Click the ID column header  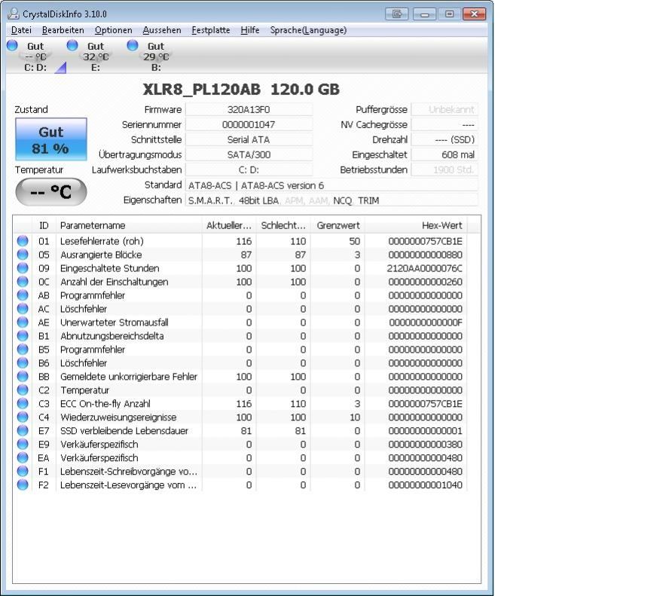click(44, 225)
